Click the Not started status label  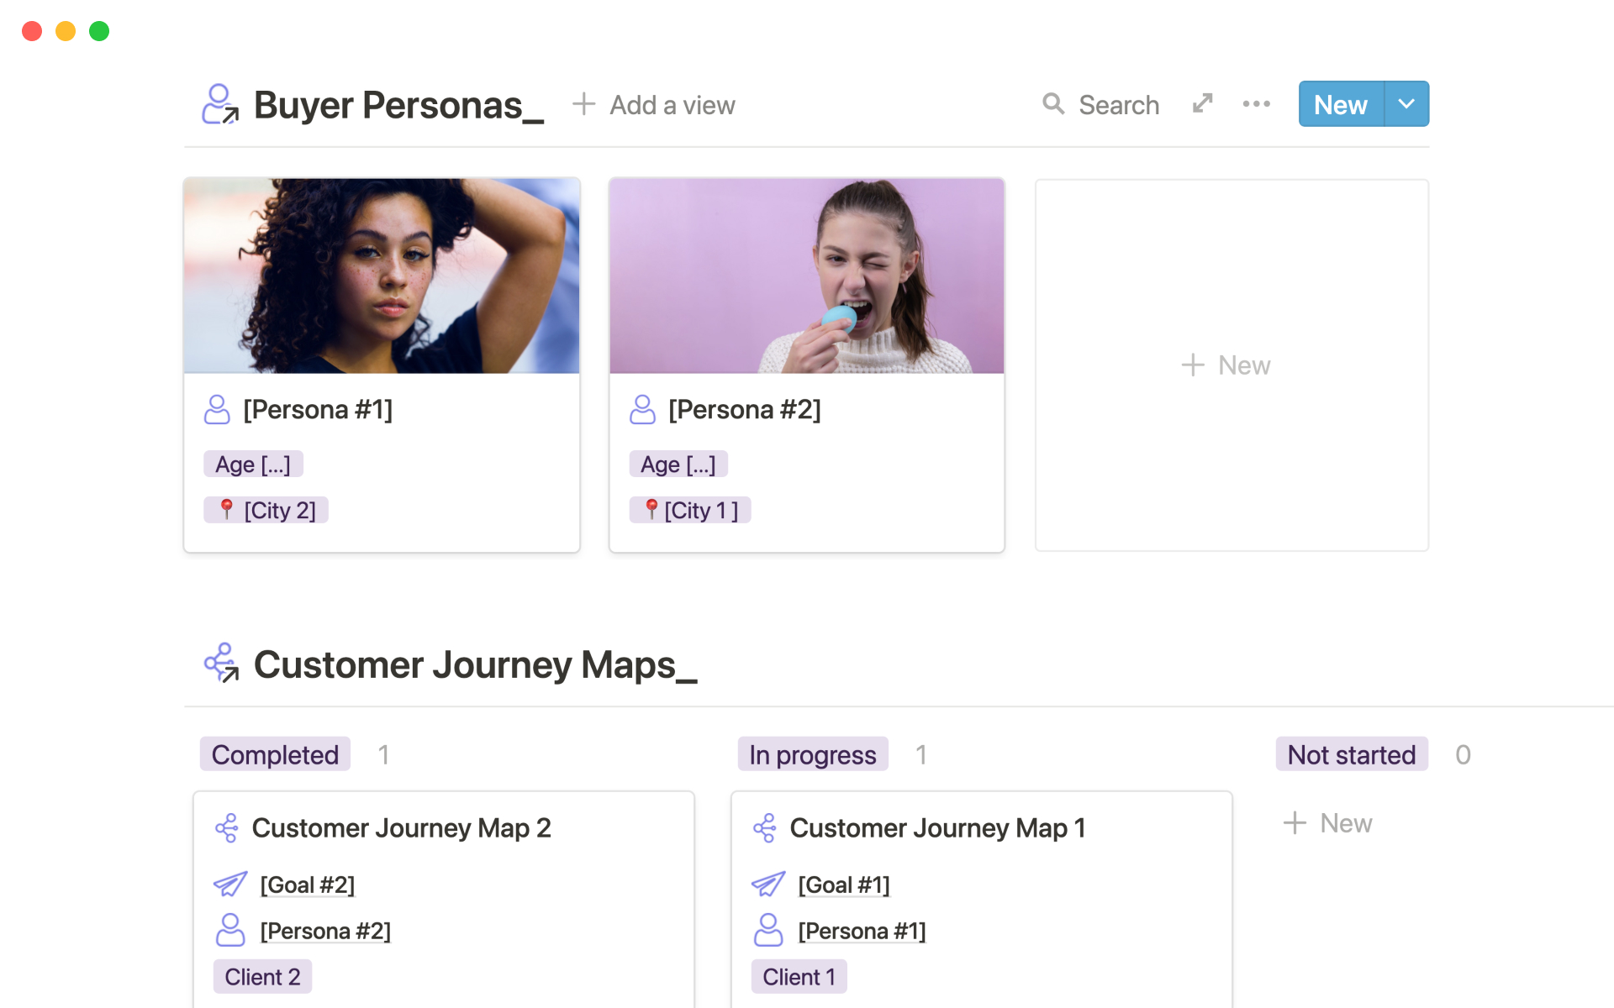click(x=1351, y=754)
